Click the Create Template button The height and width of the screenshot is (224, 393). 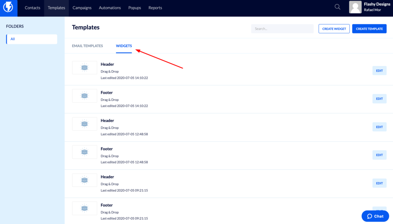(x=369, y=29)
